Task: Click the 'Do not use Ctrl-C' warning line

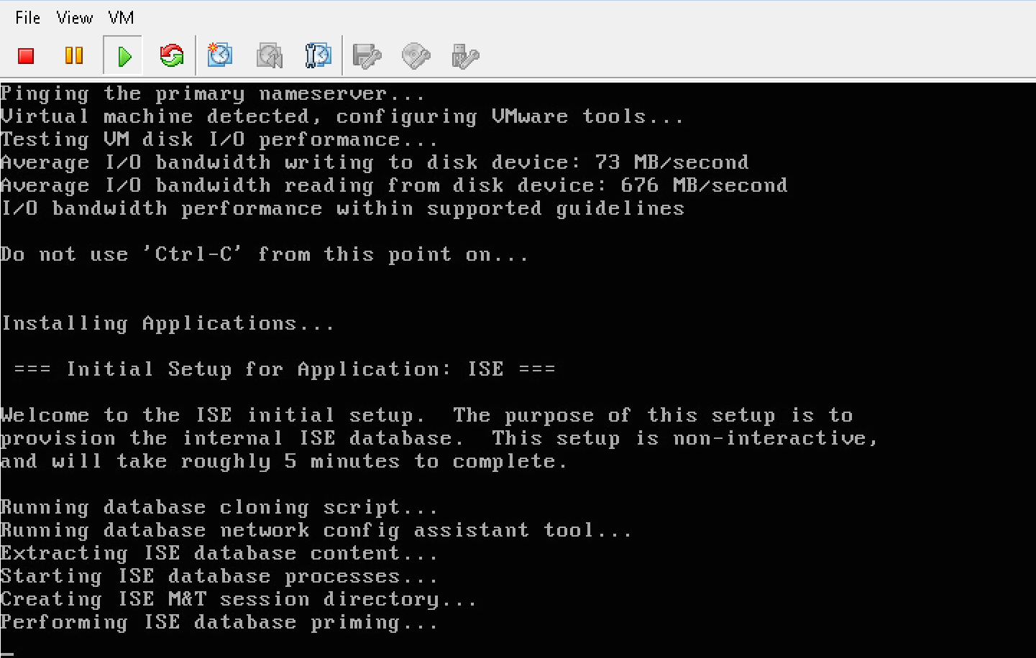Action: tap(264, 255)
